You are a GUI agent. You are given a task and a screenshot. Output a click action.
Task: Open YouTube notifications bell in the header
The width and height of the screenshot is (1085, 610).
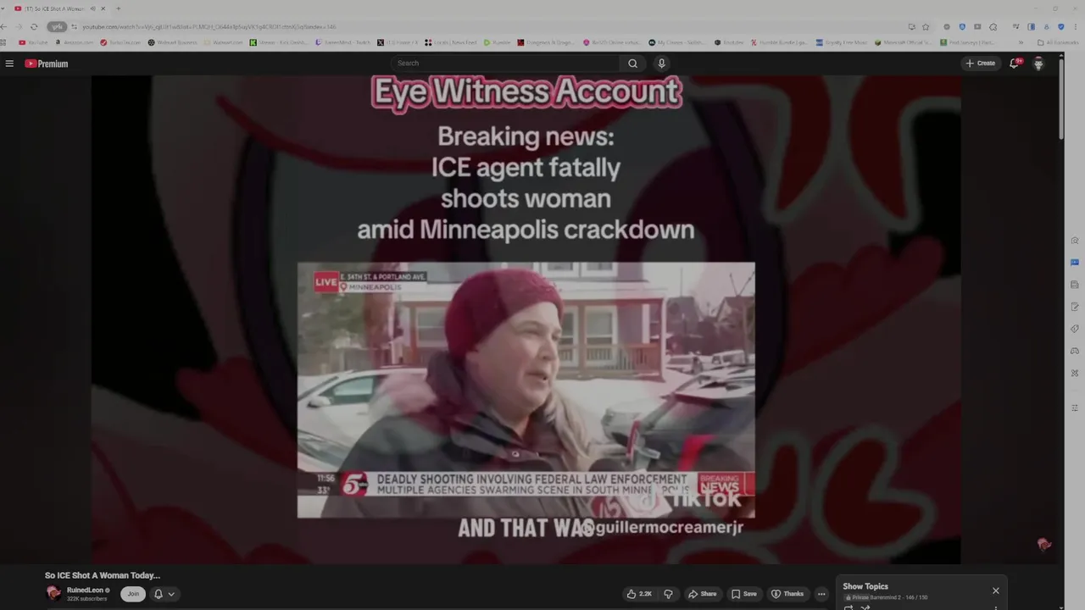click(x=1014, y=64)
